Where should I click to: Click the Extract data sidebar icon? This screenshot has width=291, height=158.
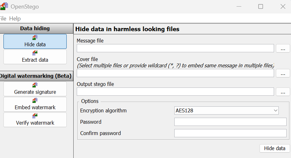(x=35, y=53)
